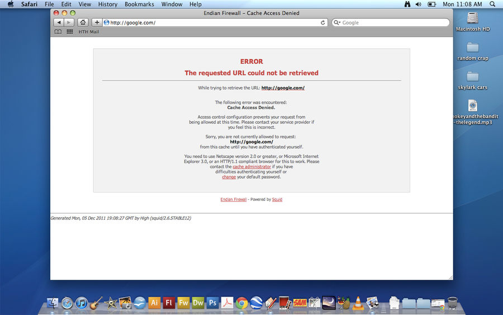Open the Window menu
This screenshot has height=315, width=503.
tap(172, 4)
